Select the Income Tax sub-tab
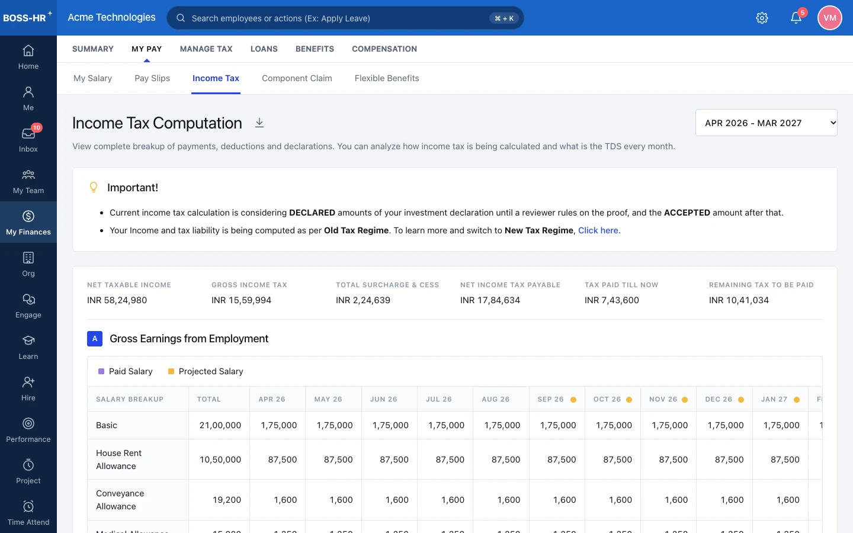Image resolution: width=853 pixels, height=533 pixels. (x=216, y=78)
